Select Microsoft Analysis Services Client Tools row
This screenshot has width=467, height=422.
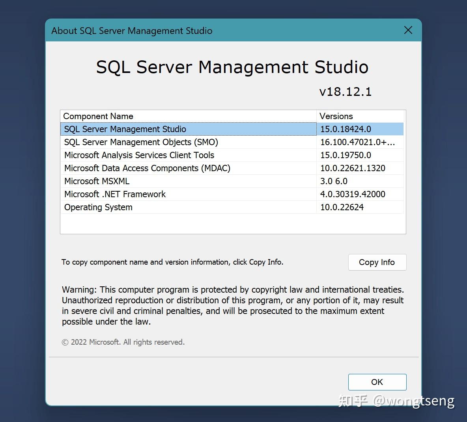click(x=139, y=155)
